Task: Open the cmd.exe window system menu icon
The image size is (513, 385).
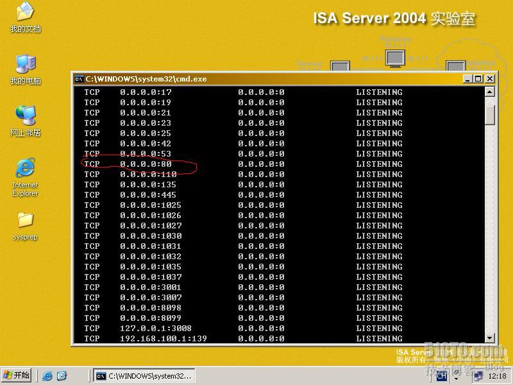Action: 79,79
